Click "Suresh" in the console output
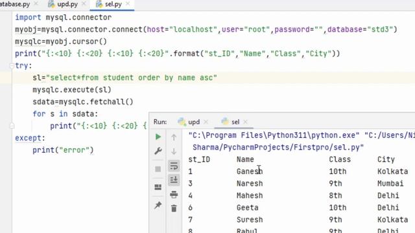 click(250, 220)
